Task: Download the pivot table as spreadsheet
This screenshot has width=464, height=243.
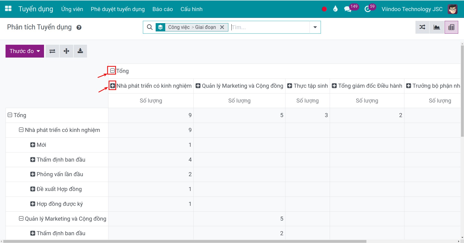Action: click(x=80, y=51)
